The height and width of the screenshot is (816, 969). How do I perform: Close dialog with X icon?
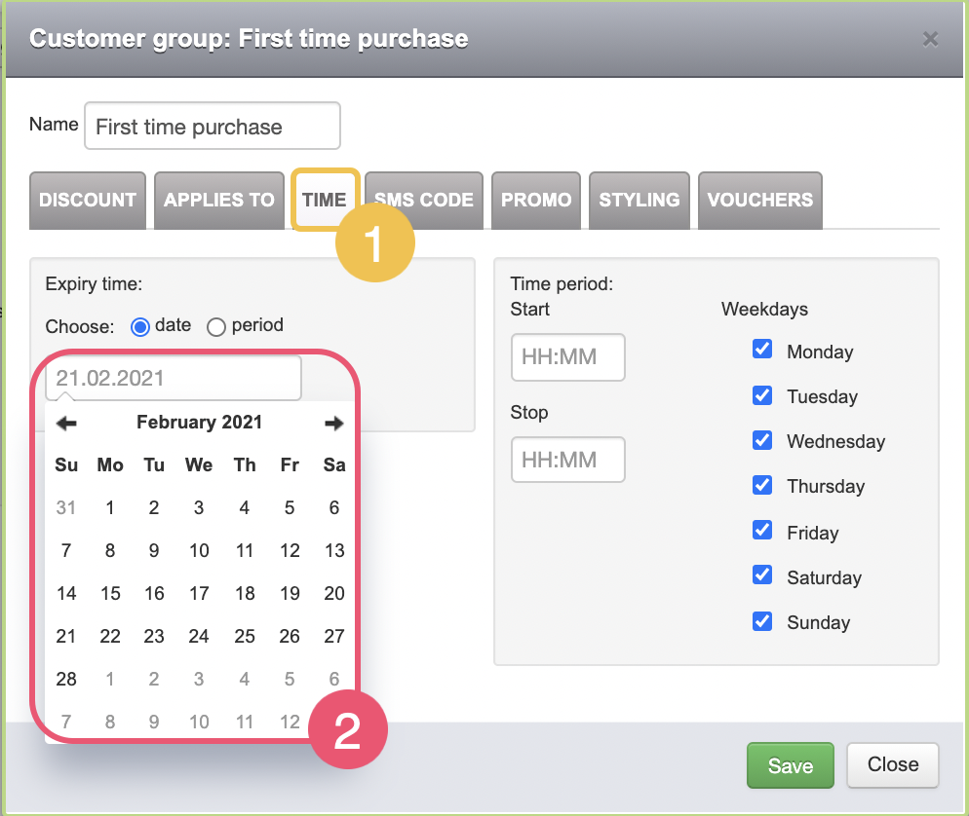(930, 40)
